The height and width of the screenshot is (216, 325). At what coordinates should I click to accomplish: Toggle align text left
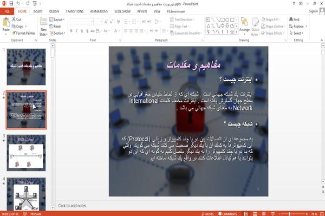point(126,31)
